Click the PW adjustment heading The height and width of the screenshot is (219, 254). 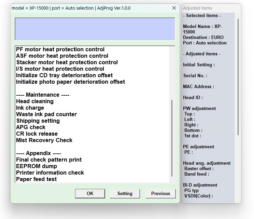199,108
